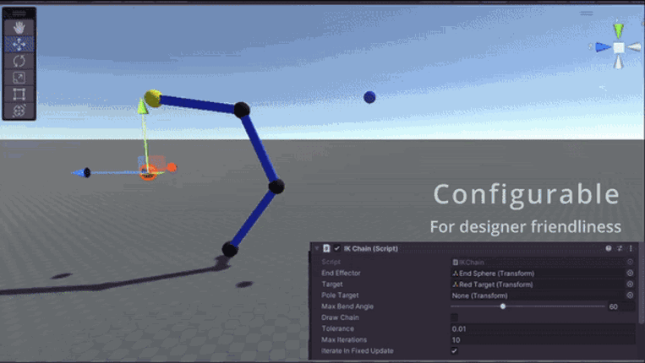The height and width of the screenshot is (363, 645).
Task: Select the Scale tool
Action: coord(19,78)
